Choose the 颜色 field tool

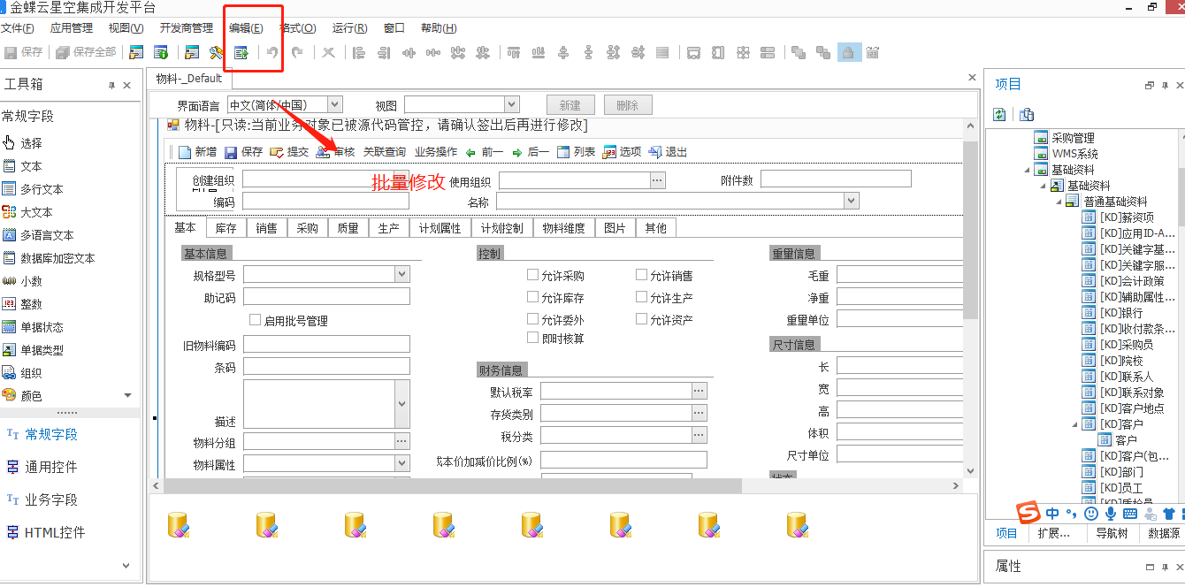pyautogui.click(x=23, y=396)
